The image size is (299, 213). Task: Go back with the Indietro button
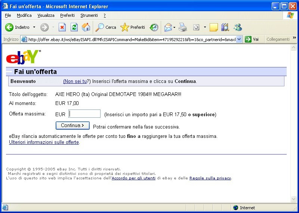(x=17, y=27)
